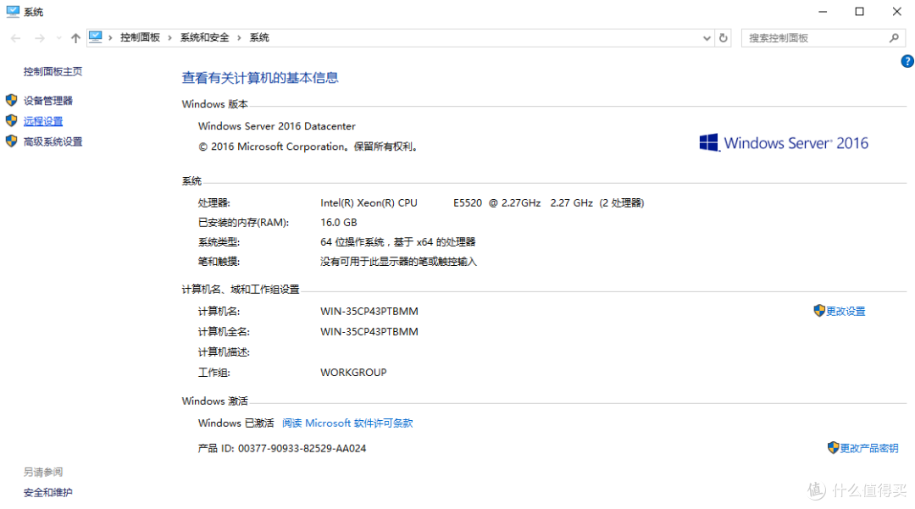The image size is (915, 509).
Task: Click shield icon beside 更改产品密钥
Action: pos(834,447)
